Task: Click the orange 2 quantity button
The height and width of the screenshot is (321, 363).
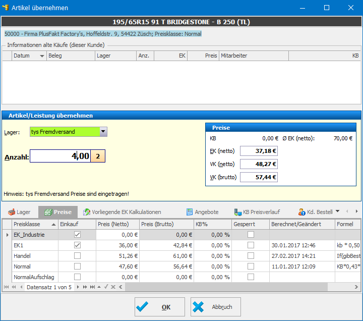Action: click(98, 156)
